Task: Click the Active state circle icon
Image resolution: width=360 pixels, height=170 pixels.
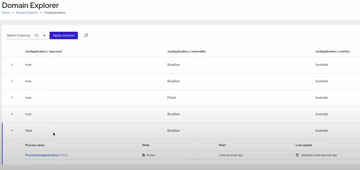Action: 144,155
